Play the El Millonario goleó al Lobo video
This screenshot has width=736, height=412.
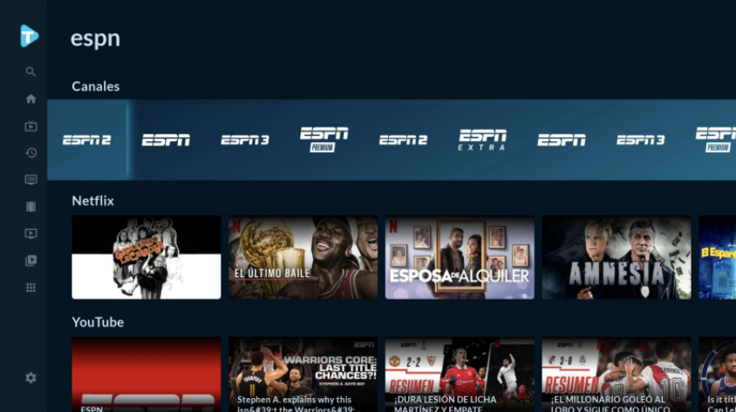617,375
